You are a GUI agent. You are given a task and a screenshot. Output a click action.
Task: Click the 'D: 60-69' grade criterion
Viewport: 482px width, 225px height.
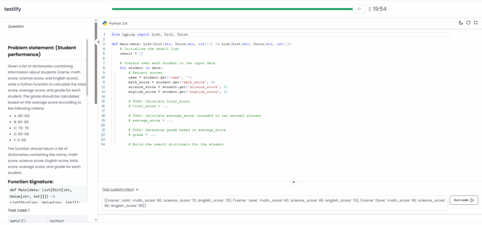click(21, 134)
